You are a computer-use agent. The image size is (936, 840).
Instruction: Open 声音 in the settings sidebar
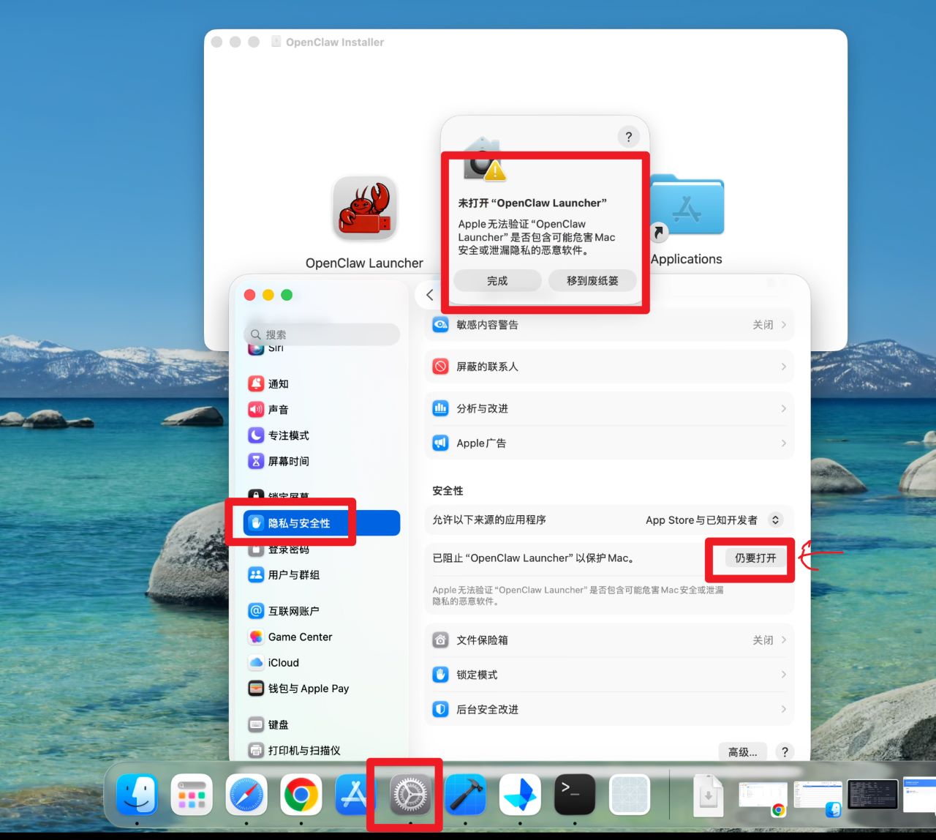(278, 409)
